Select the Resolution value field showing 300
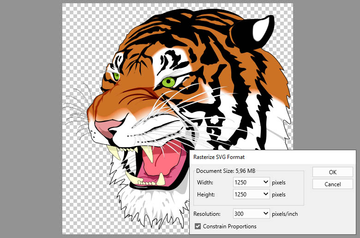The width and height of the screenshot is (360, 238). (247, 214)
